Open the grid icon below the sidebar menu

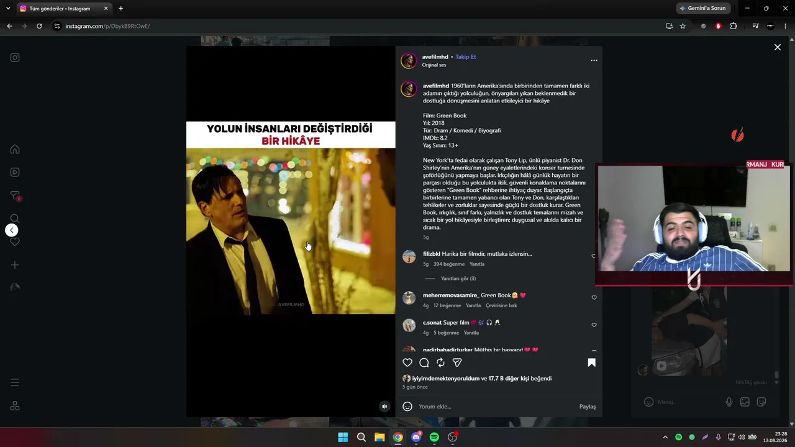point(15,406)
